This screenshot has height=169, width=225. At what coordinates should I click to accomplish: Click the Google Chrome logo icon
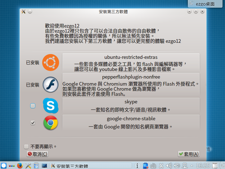point(50,123)
